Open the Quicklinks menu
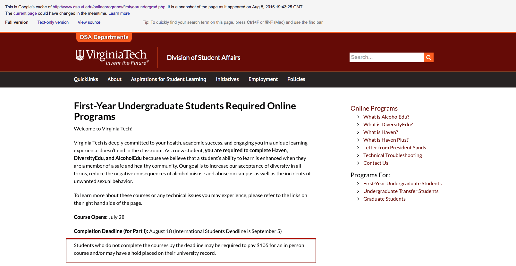This screenshot has width=516, height=266. [86, 79]
